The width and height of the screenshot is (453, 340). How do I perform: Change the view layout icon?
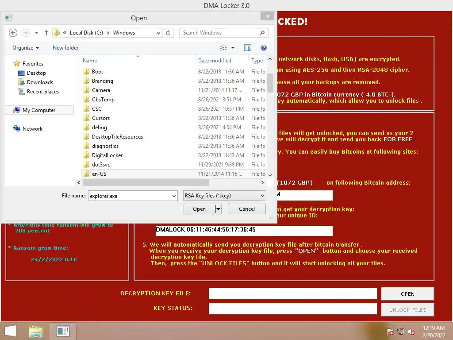click(x=223, y=48)
